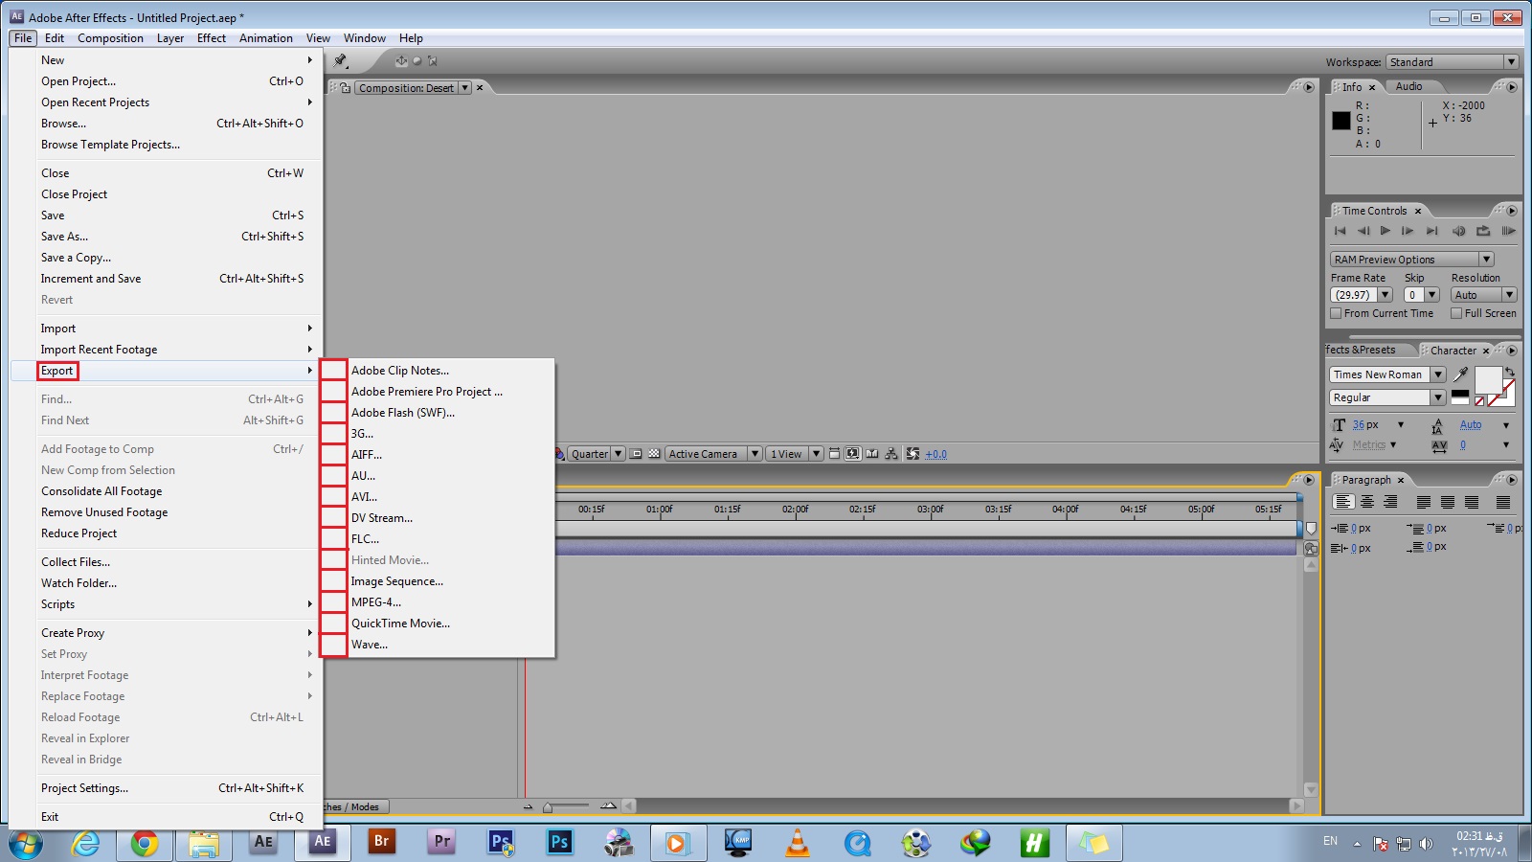
Task: Click the next frame playback button
Action: click(1408, 231)
